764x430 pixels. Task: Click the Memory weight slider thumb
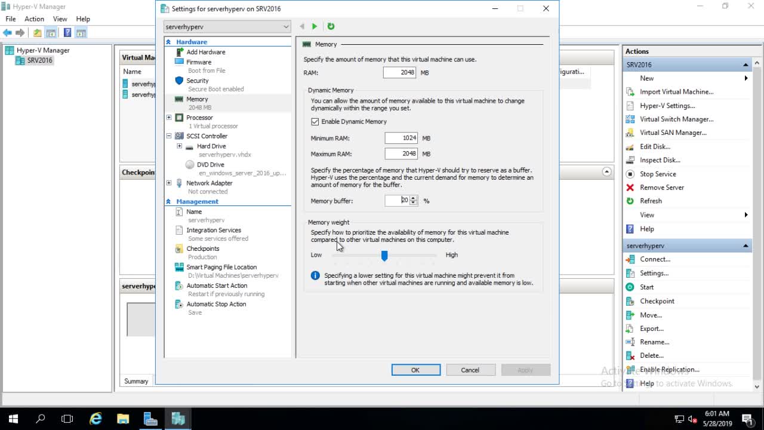tap(384, 256)
